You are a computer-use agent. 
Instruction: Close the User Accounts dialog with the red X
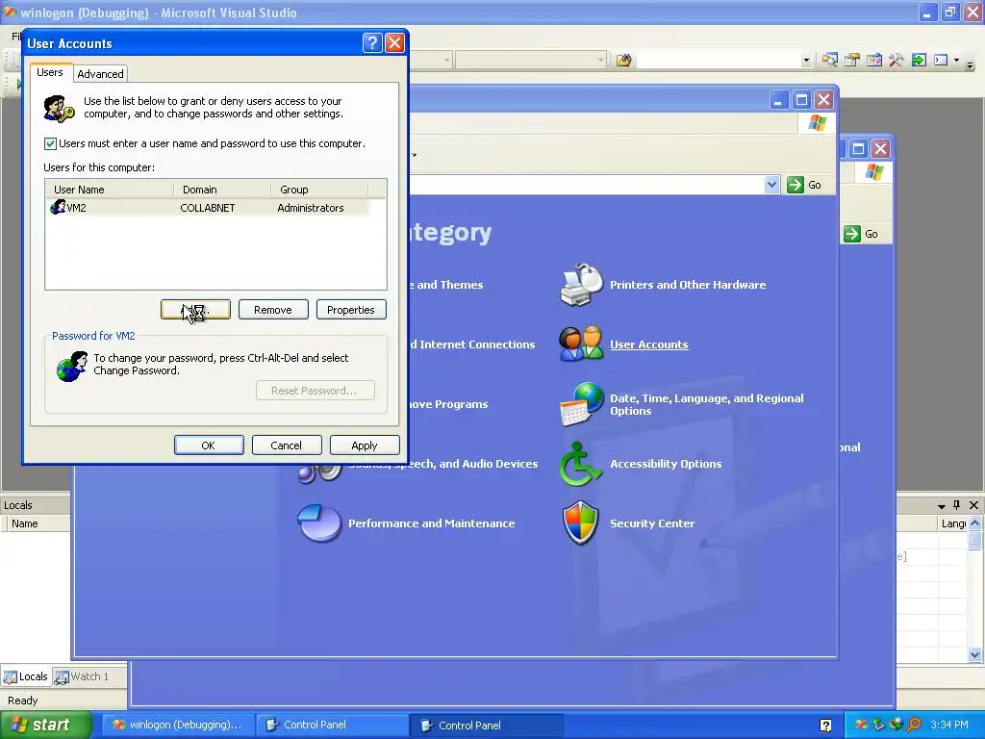pyautogui.click(x=394, y=42)
